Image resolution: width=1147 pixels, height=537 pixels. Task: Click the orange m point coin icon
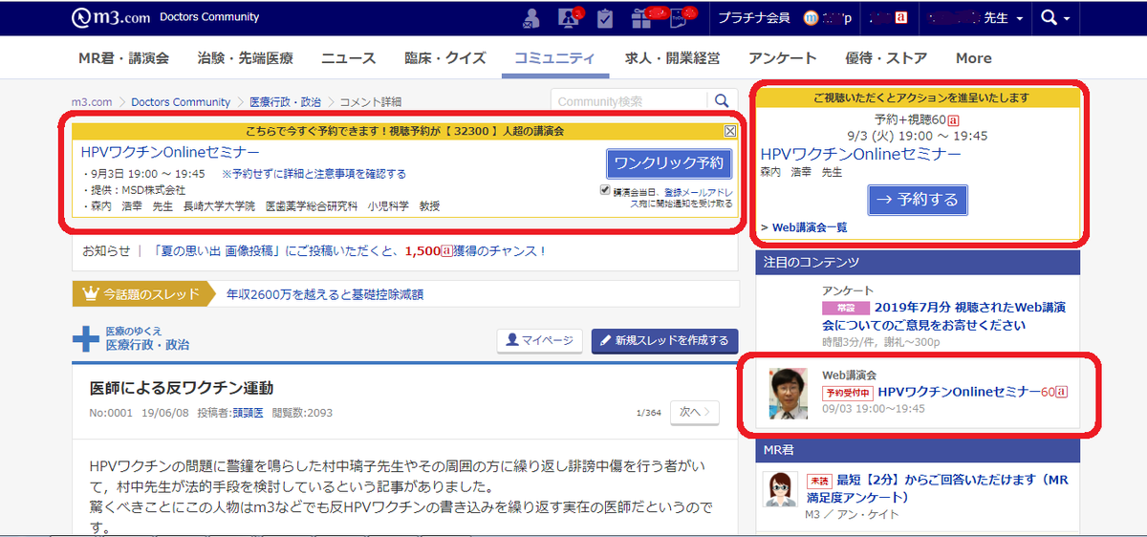[812, 18]
